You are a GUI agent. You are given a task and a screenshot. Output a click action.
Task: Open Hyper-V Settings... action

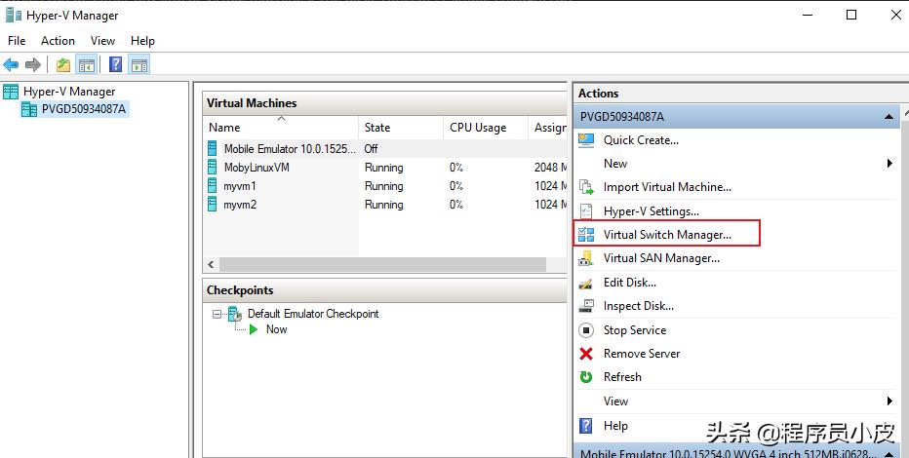651,211
